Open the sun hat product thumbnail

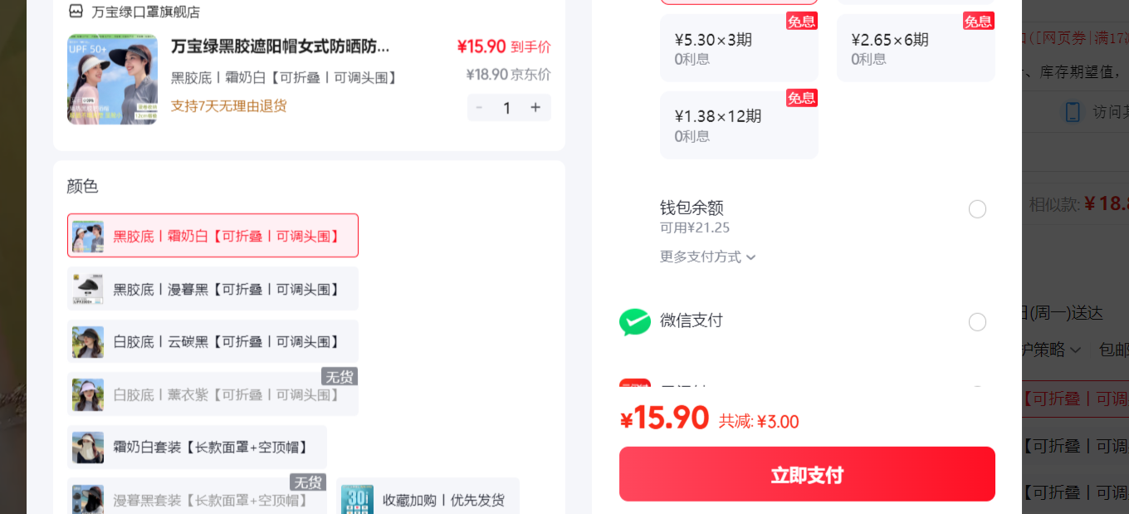(112, 79)
